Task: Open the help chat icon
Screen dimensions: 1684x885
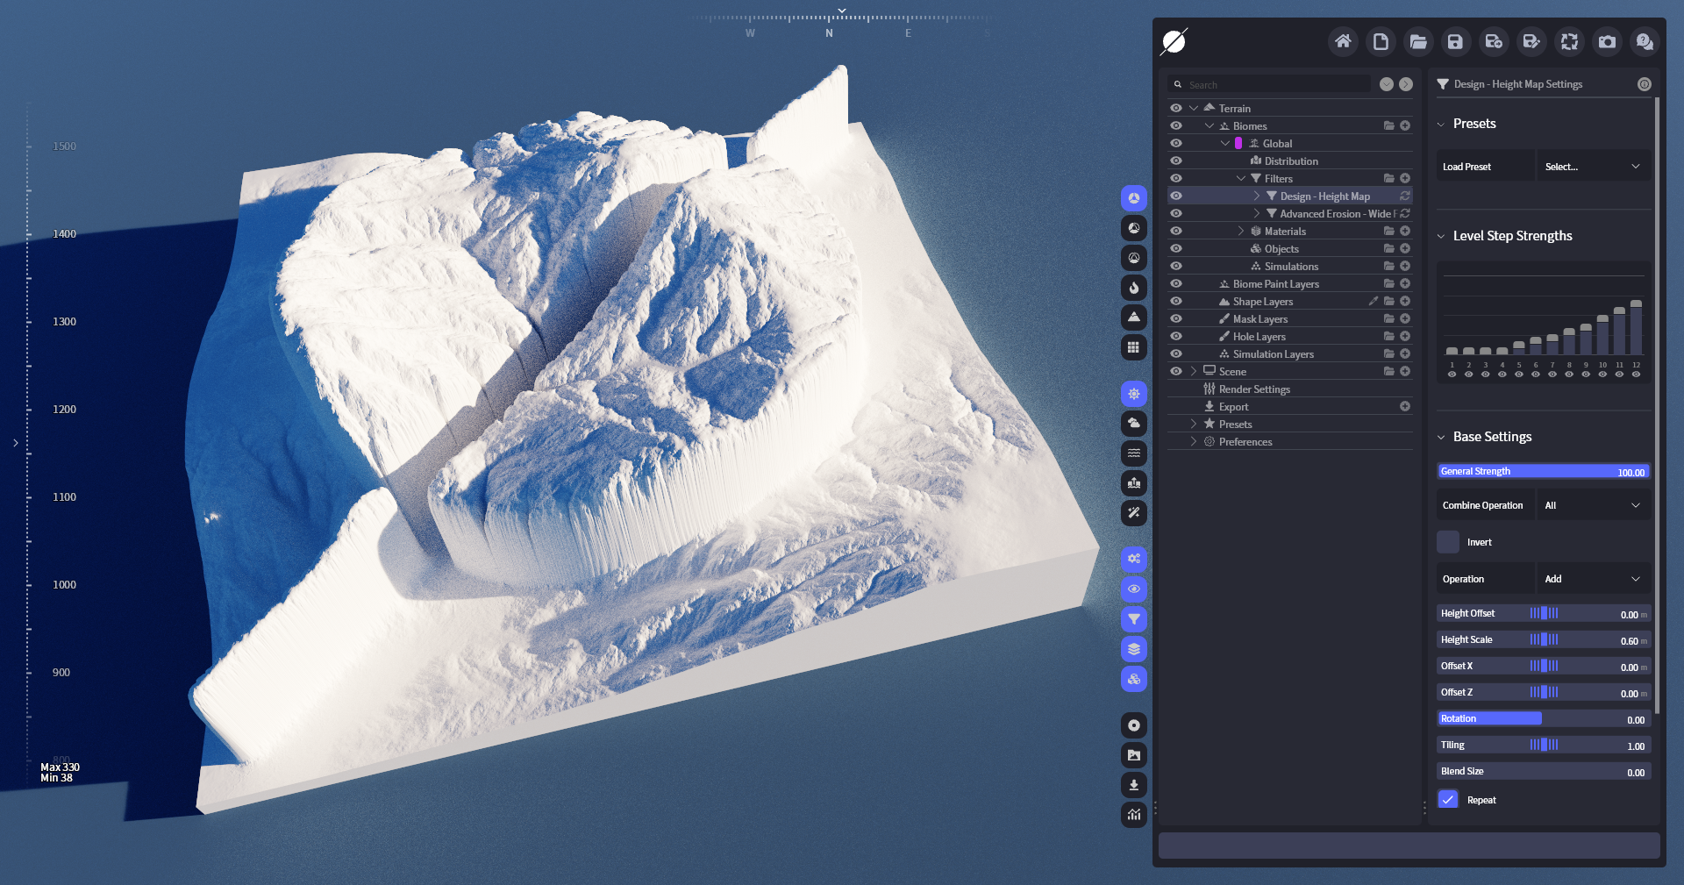Action: [1645, 41]
